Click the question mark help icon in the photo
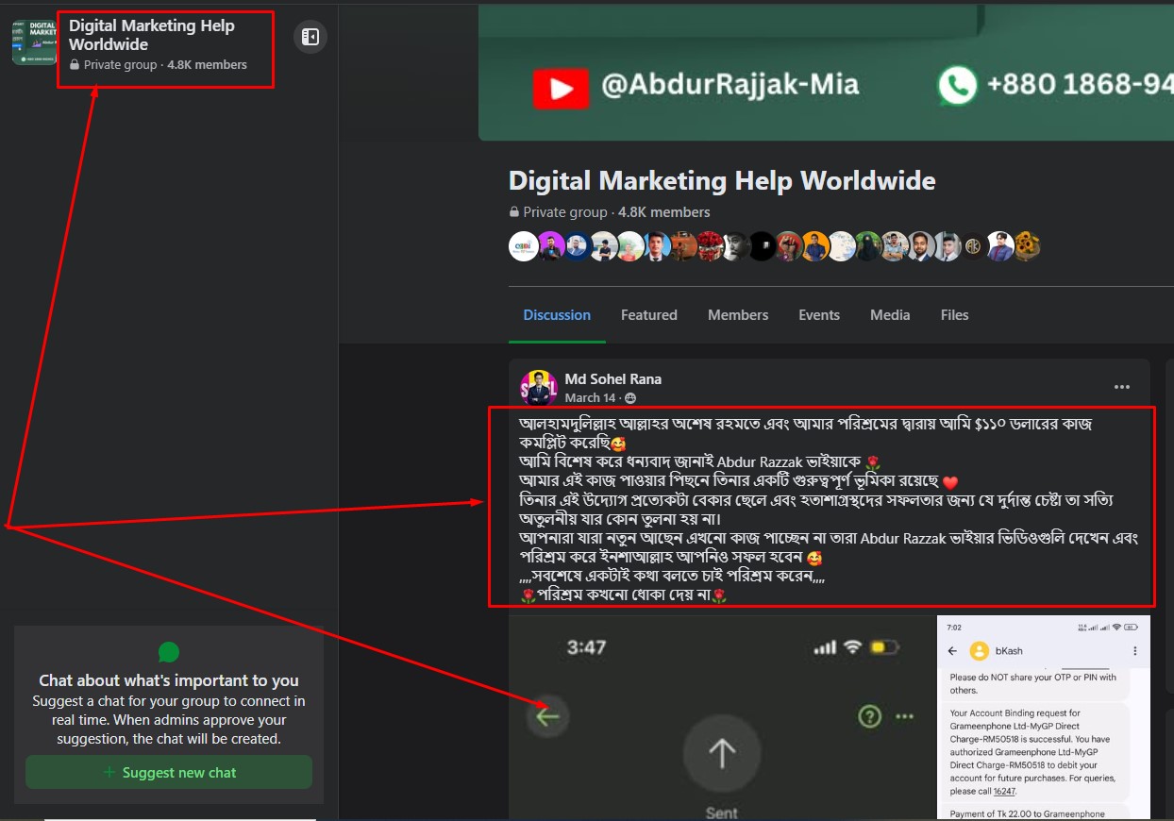This screenshot has height=821, width=1174. tap(869, 716)
